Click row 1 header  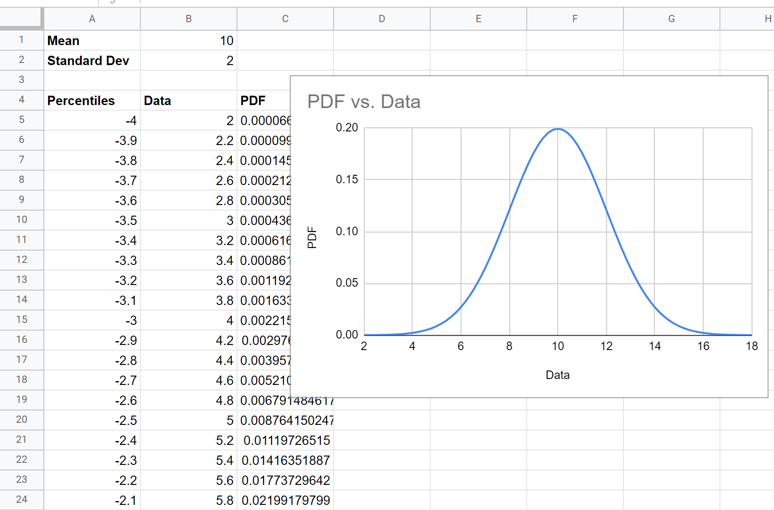coord(22,40)
